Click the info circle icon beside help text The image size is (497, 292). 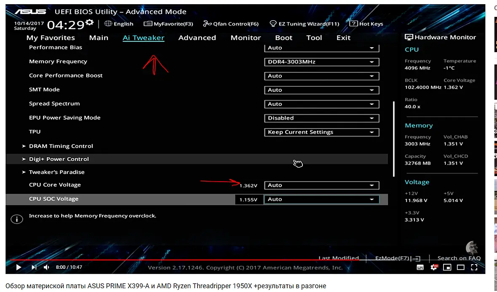17,219
